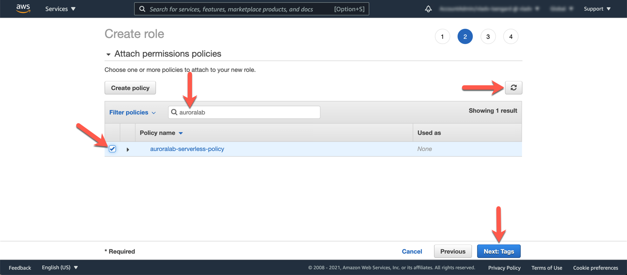Collapse the Attach permissions policies section
Image resolution: width=627 pixels, height=275 pixels.
pyautogui.click(x=108, y=54)
